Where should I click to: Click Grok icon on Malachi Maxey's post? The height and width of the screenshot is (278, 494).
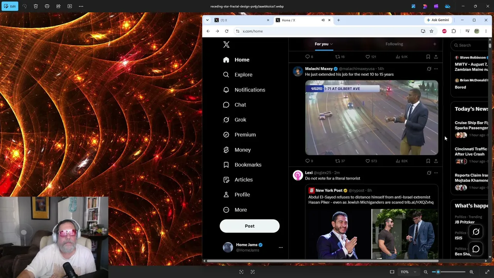pyautogui.click(x=429, y=69)
